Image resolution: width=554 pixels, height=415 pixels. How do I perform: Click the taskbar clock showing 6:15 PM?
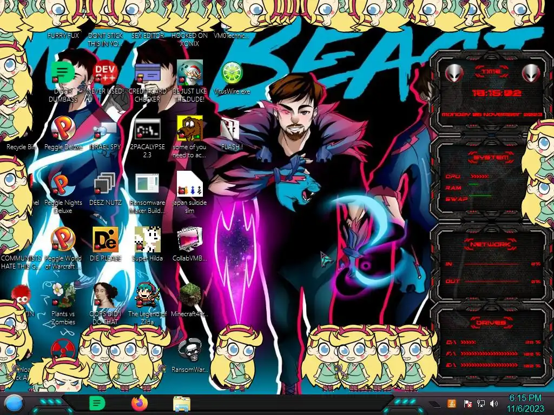(x=525, y=403)
